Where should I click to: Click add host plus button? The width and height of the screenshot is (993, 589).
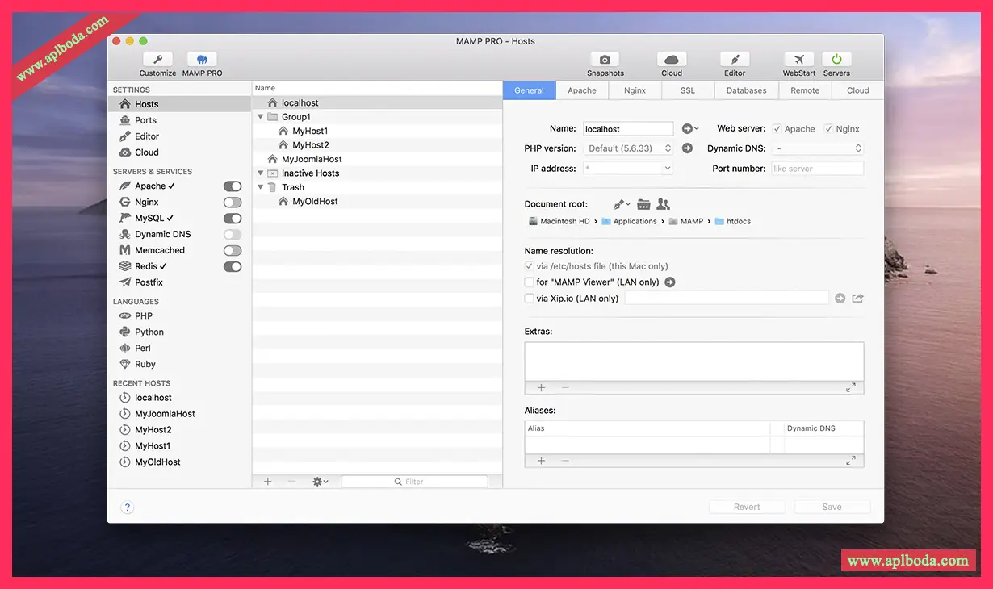268,482
